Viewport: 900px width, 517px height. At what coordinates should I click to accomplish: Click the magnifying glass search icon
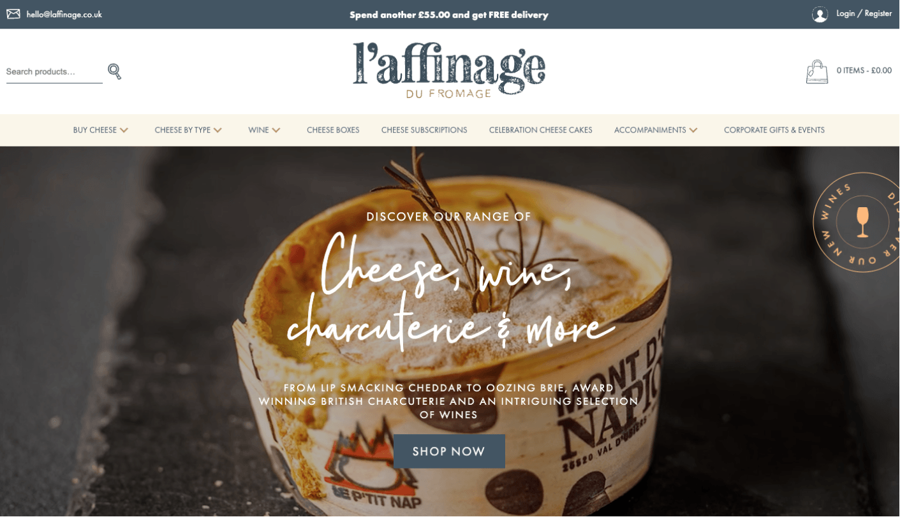coord(114,71)
